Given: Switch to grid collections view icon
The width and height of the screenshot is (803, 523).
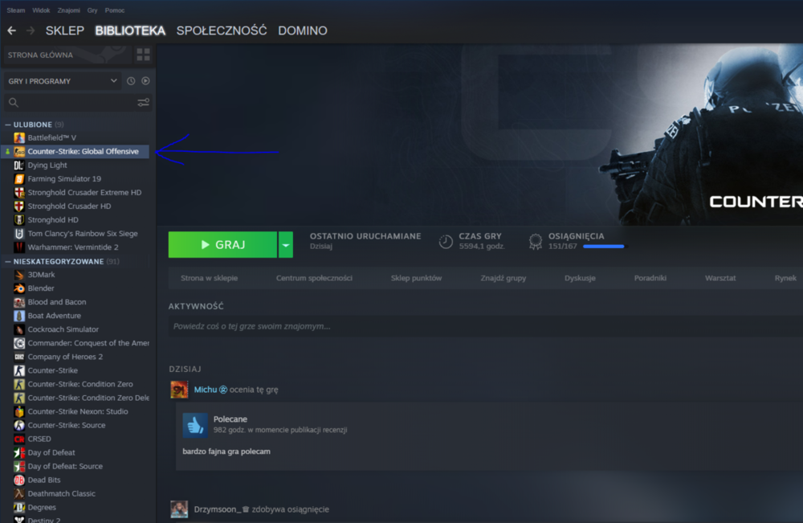Looking at the screenshot, I should coord(144,55).
